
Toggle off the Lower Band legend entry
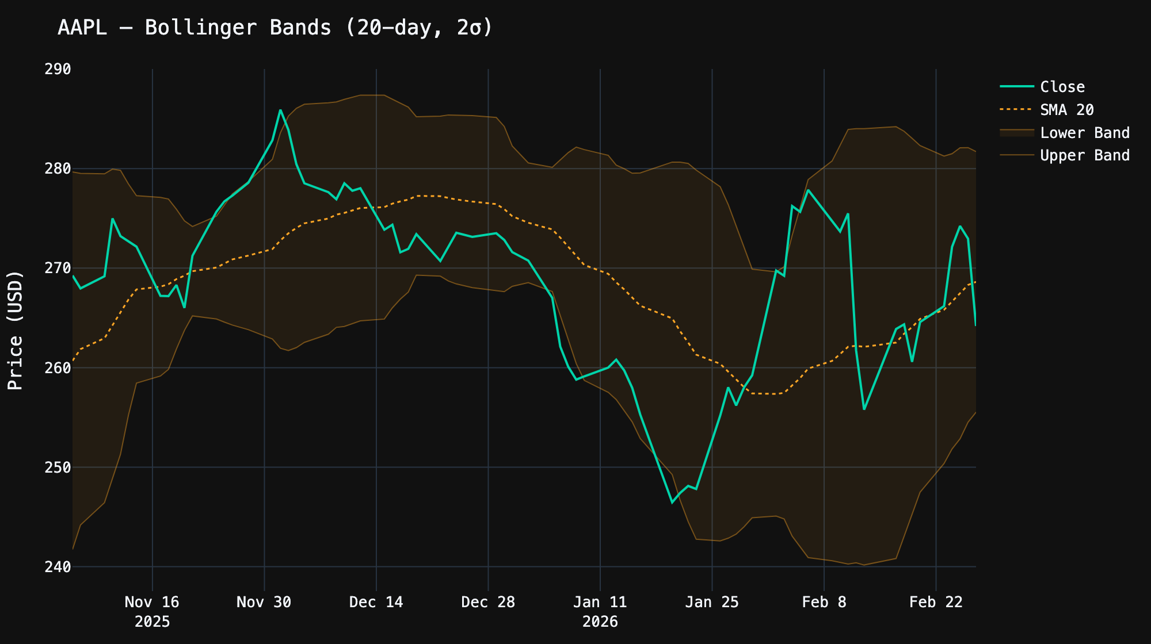tap(1084, 133)
